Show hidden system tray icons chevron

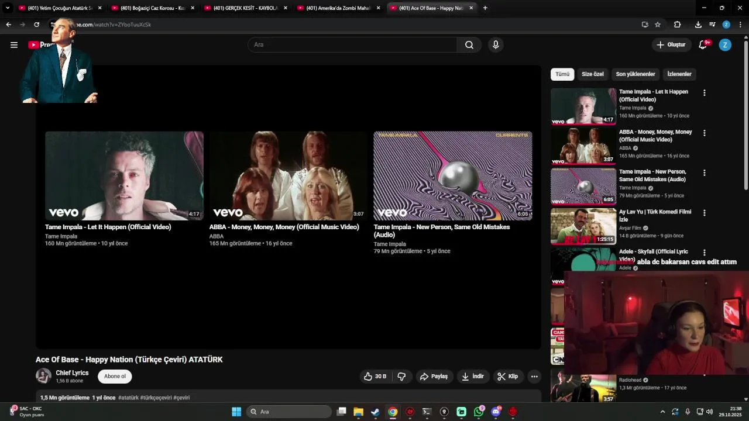point(662,412)
